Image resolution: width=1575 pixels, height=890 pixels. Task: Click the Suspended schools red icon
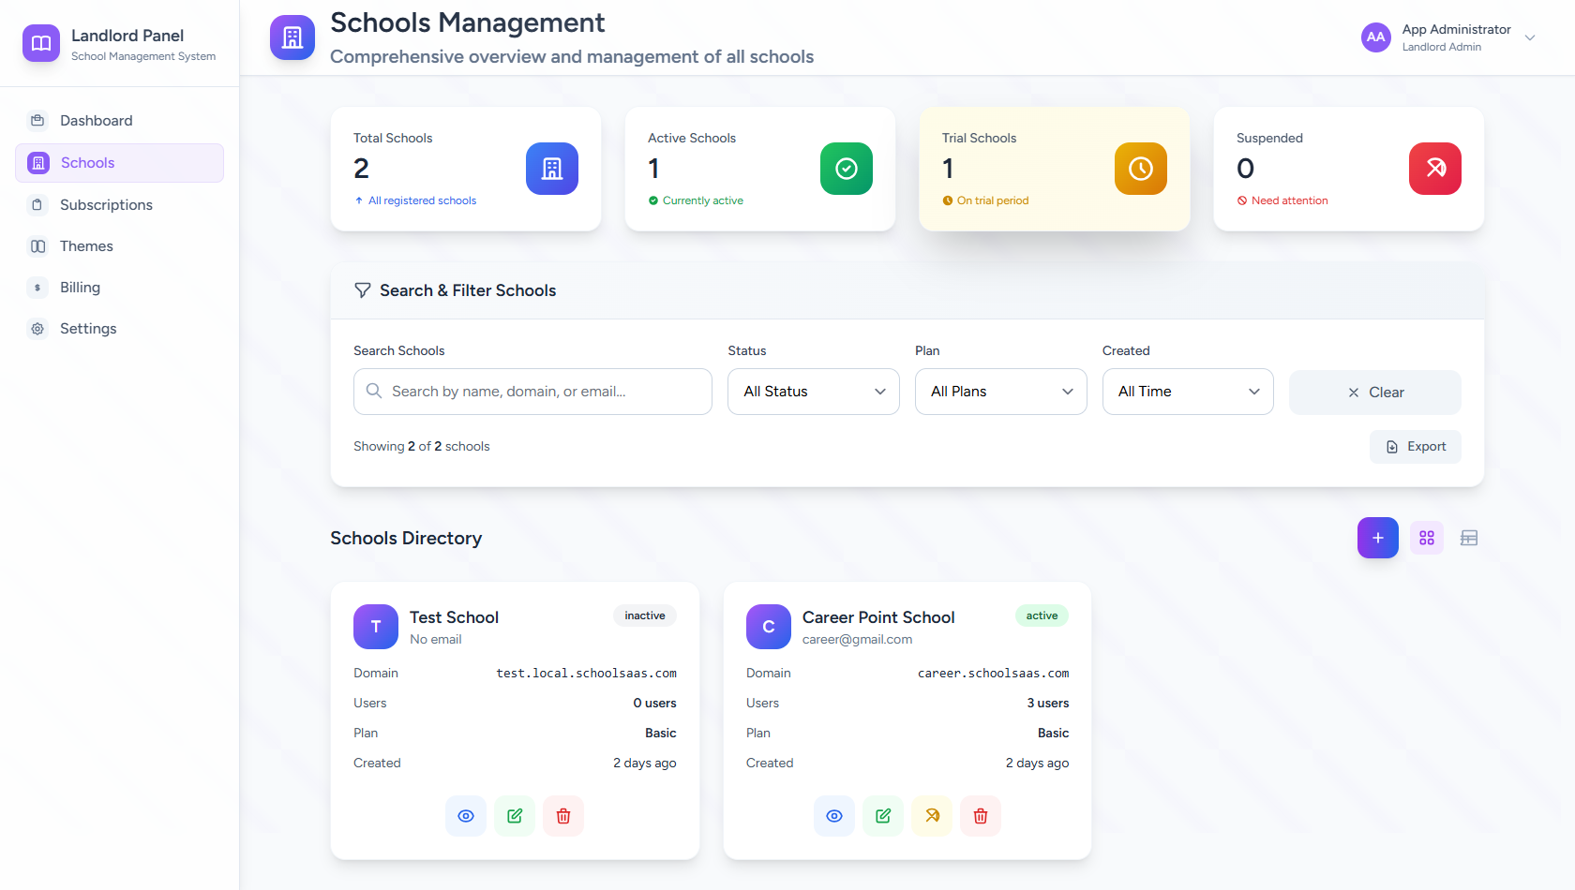click(1434, 169)
